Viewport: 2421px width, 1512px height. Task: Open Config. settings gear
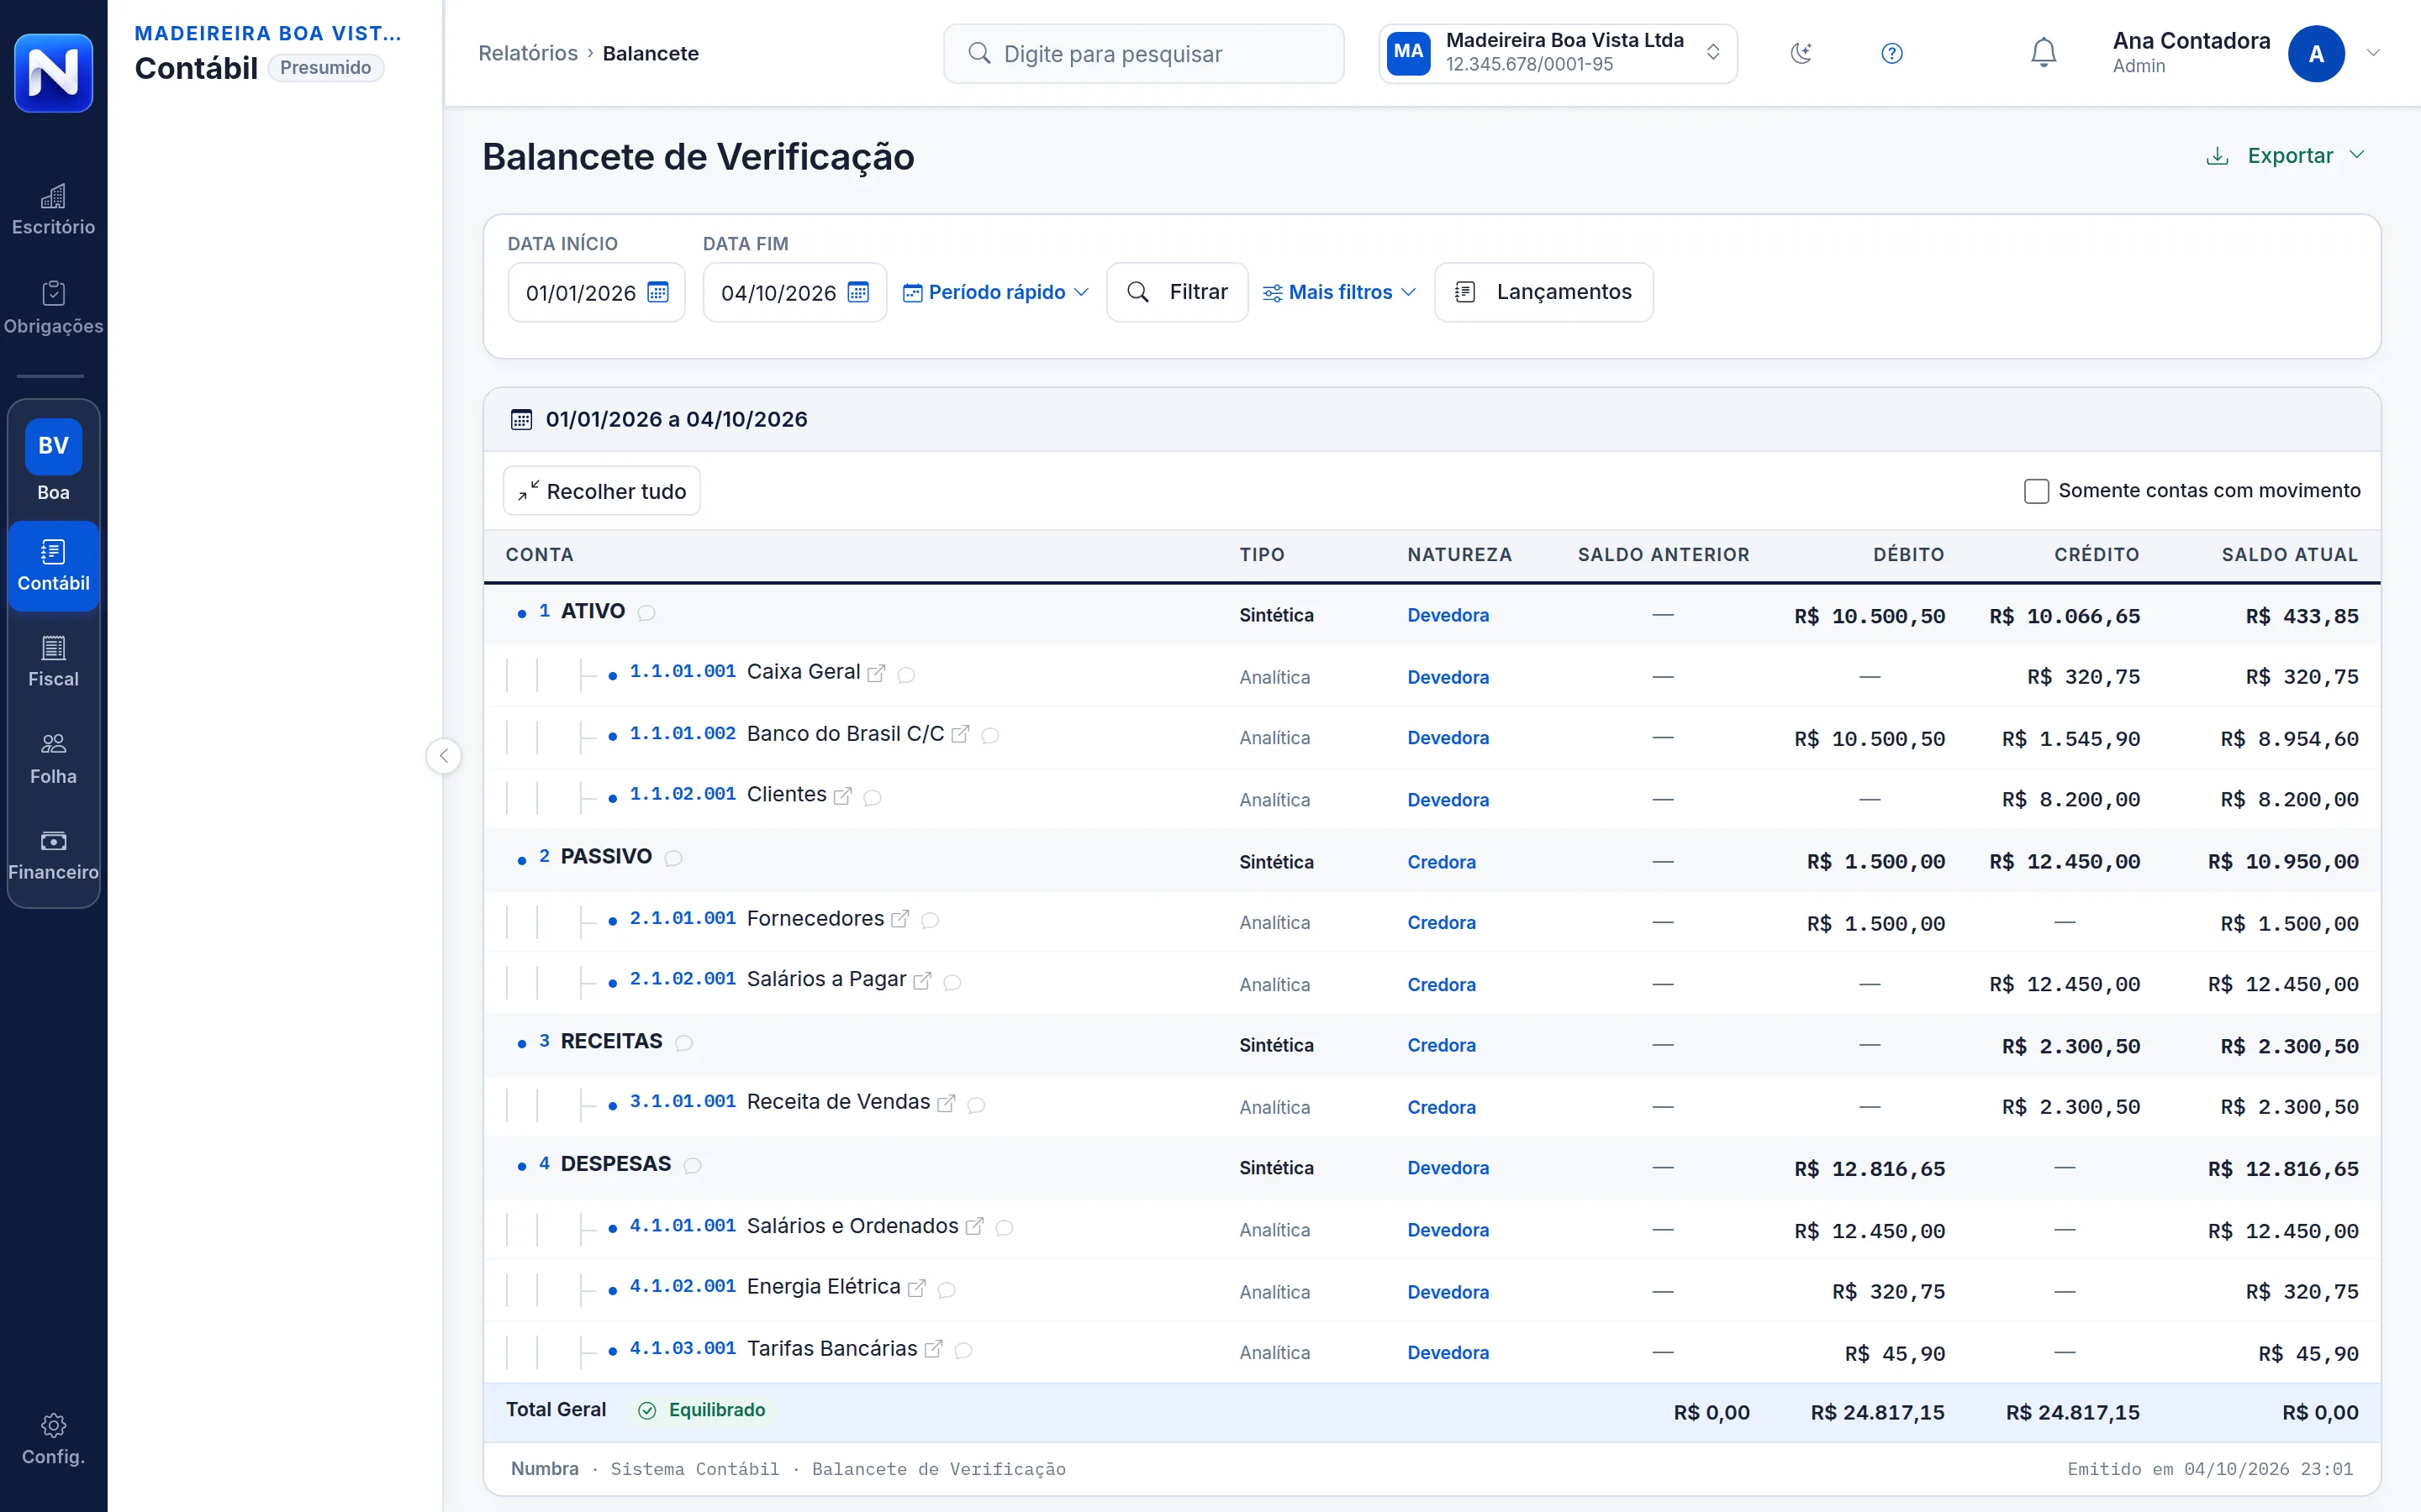[x=53, y=1439]
